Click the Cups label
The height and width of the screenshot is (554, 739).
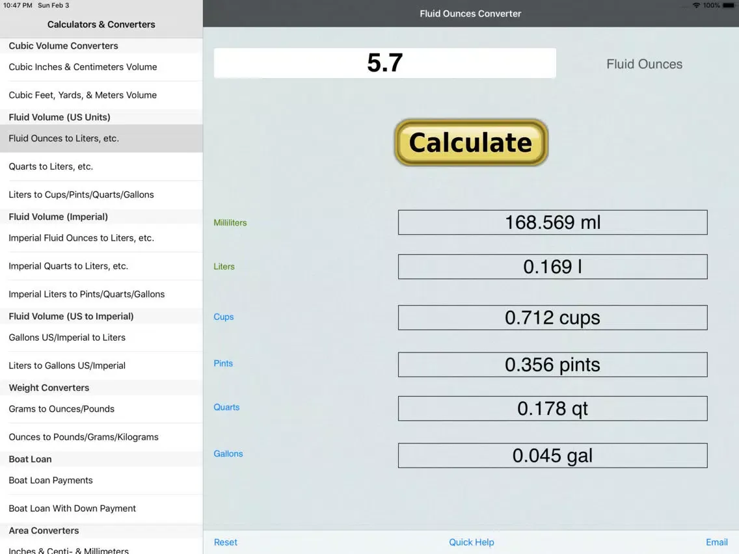pos(223,317)
